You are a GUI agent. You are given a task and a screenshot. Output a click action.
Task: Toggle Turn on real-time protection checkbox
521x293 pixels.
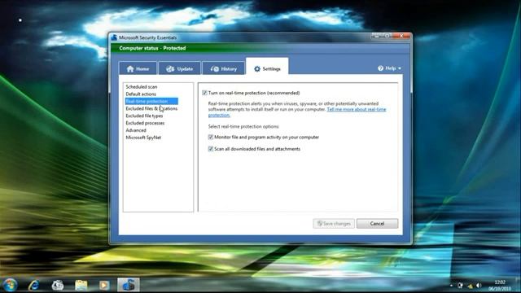(x=204, y=93)
